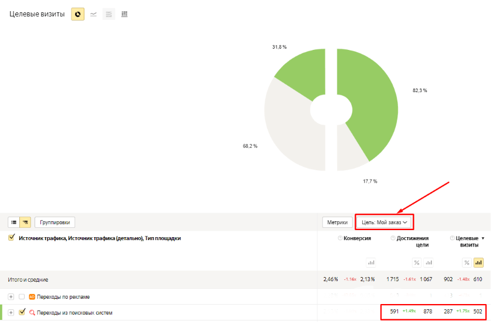Open the Метрики button
Viewport: 493px width, 324px height.
coord(338,222)
